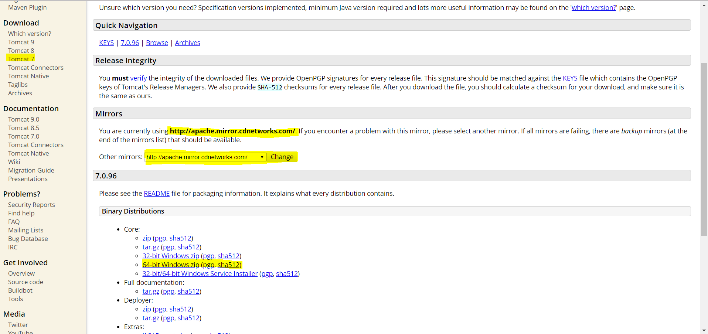Download 32-bit/64-bit Windows Service Installer

tap(200, 274)
